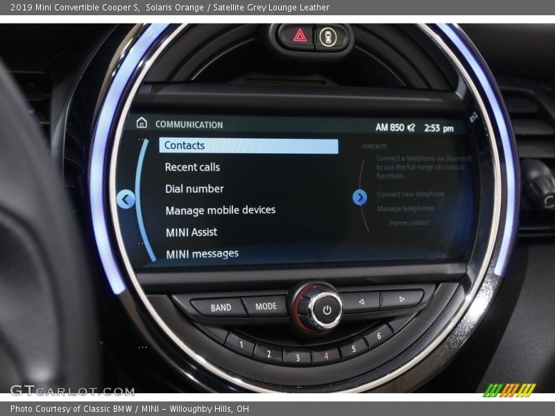This screenshot has height=416, width=555.
Task: Push the previous track arrow button
Action: coord(361,302)
